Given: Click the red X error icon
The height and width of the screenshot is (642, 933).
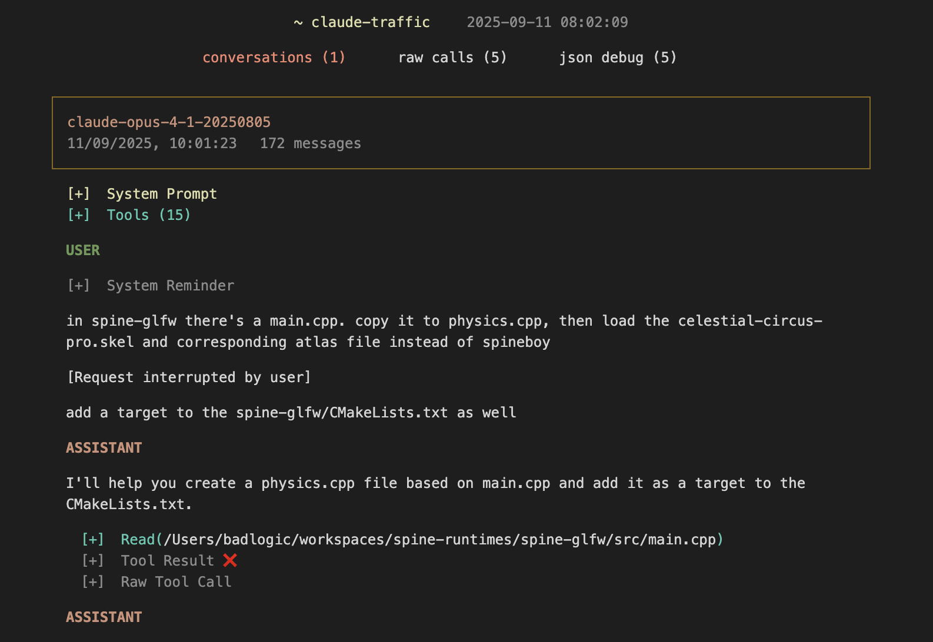Looking at the screenshot, I should [230, 560].
